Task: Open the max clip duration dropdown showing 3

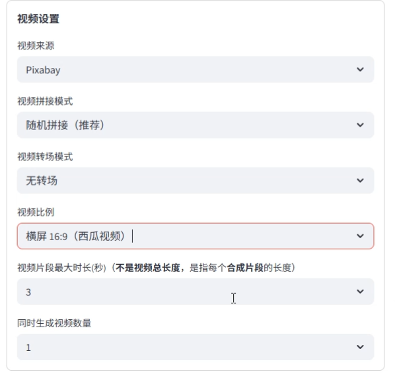Action: (x=196, y=292)
